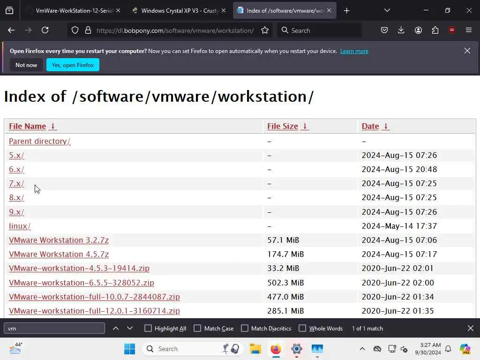The image size is (480, 360).
Task: Open tracking protection shield icon
Action: click(75, 30)
